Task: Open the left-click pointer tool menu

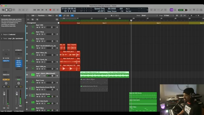Action: coord(112,16)
